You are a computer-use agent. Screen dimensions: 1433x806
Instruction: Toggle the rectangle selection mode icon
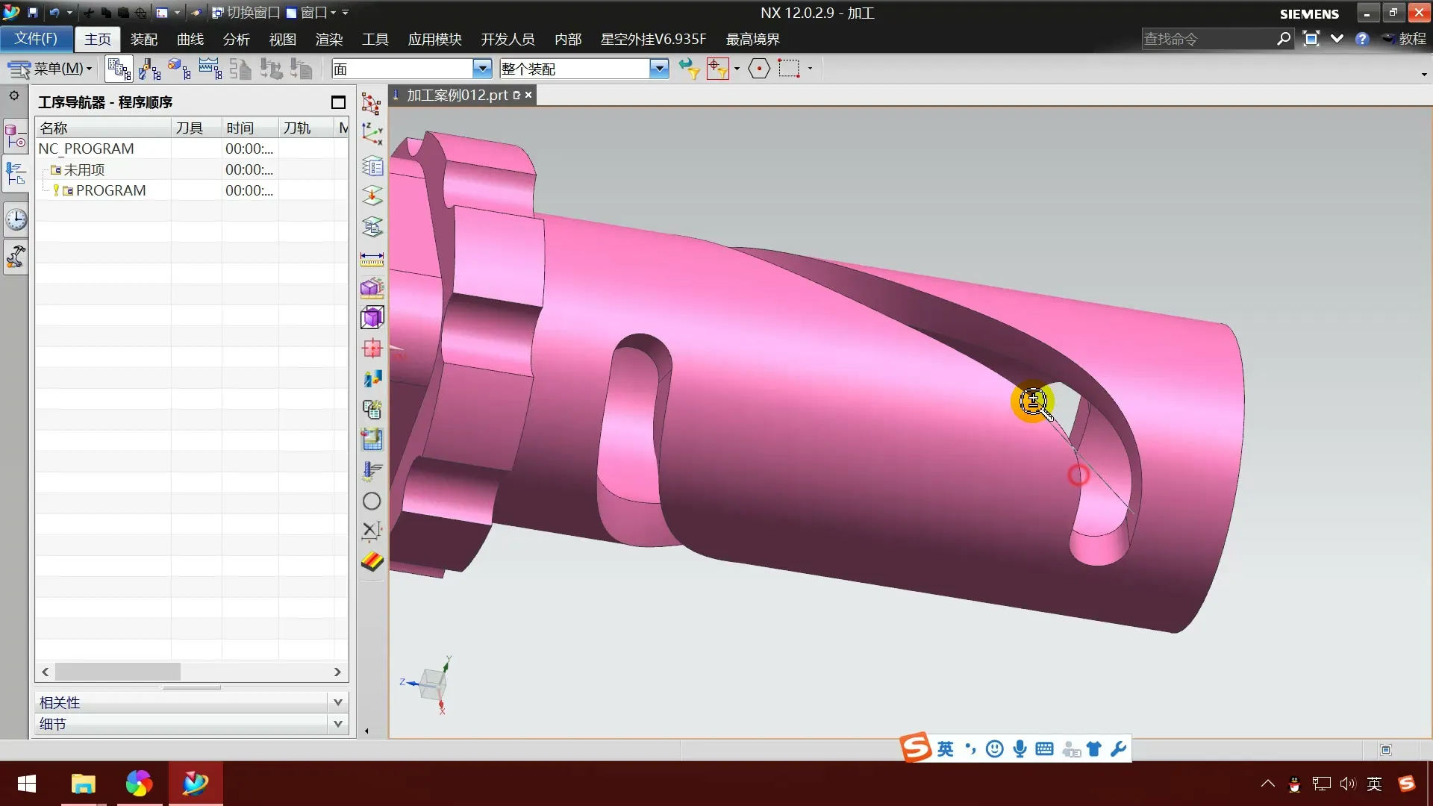(789, 69)
